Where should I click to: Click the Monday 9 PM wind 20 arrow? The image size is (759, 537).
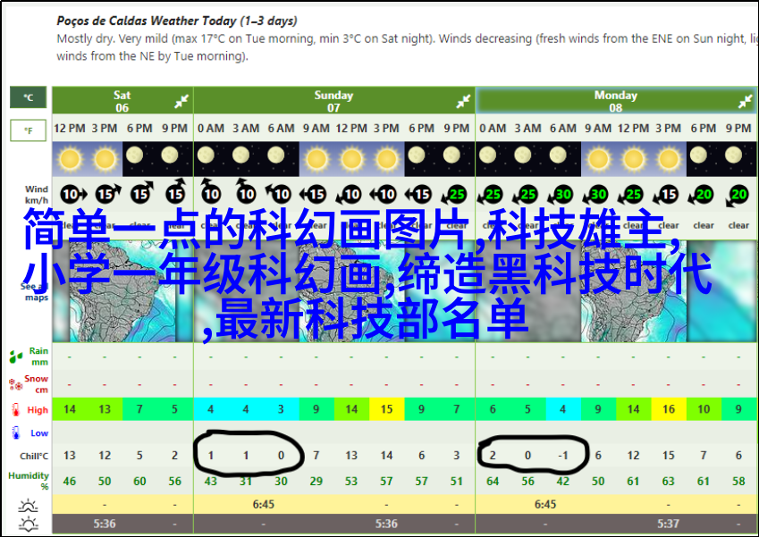(x=737, y=196)
